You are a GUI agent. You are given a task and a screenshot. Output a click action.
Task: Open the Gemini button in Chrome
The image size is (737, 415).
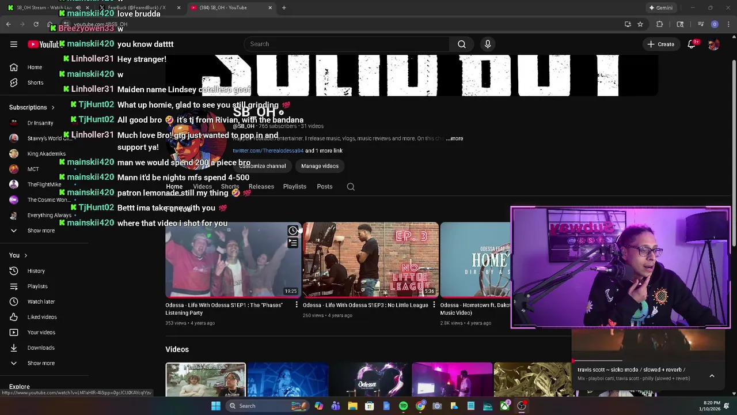pos(660,7)
